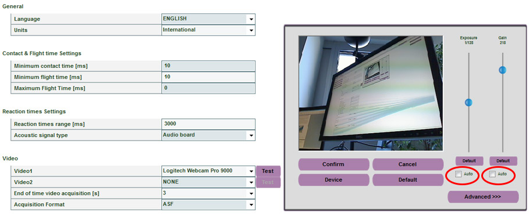Expand the Advanced >>> options
This screenshot has width=529, height=216.
click(483, 197)
